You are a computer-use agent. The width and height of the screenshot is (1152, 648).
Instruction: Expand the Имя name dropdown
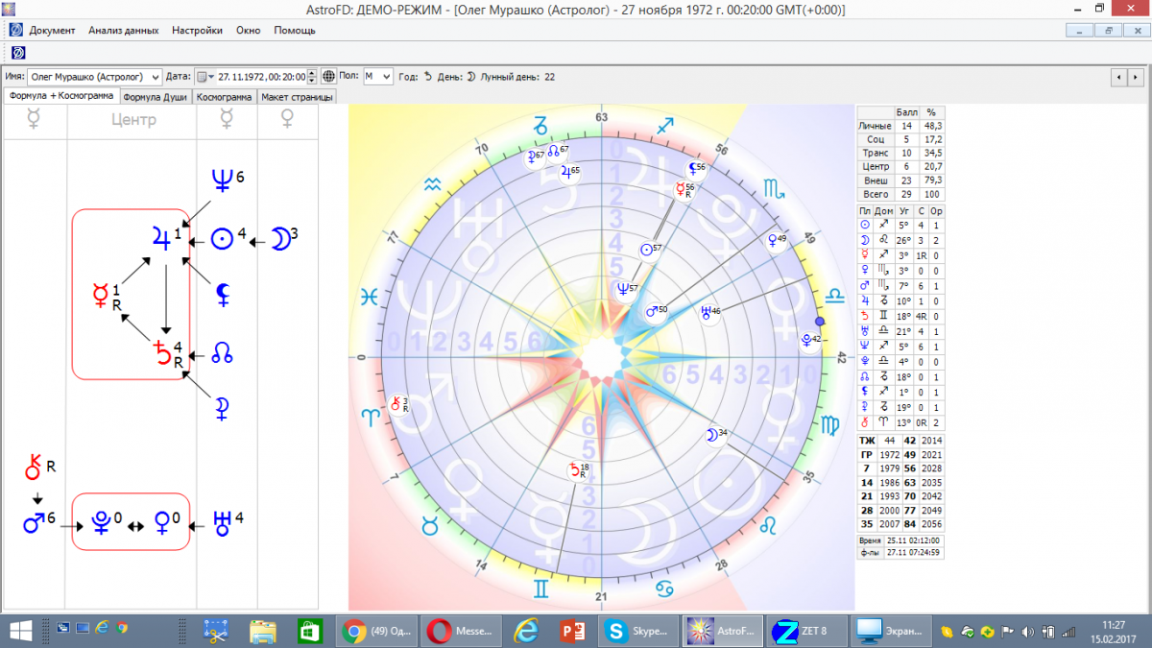pos(154,77)
